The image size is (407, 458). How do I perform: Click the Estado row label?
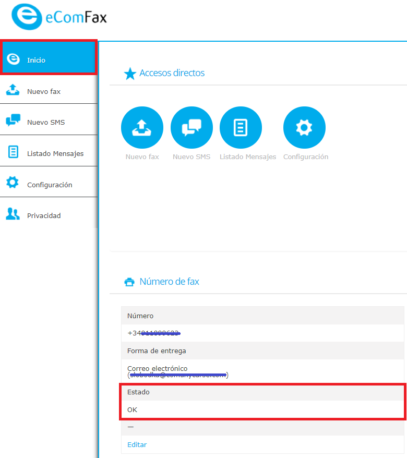(138, 392)
